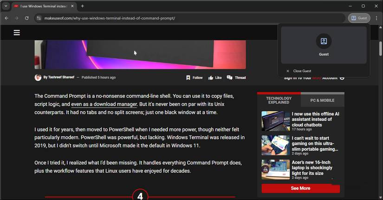This screenshot has height=200, width=383.
Task: Close the Windows Terminal article tab
Action: point(72,6)
